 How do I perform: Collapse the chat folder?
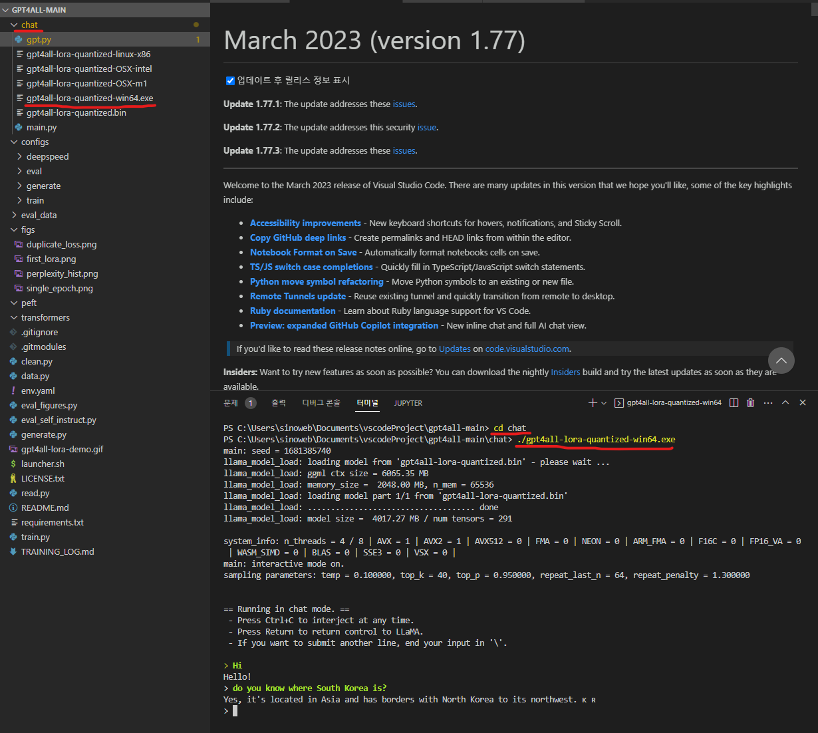(14, 25)
